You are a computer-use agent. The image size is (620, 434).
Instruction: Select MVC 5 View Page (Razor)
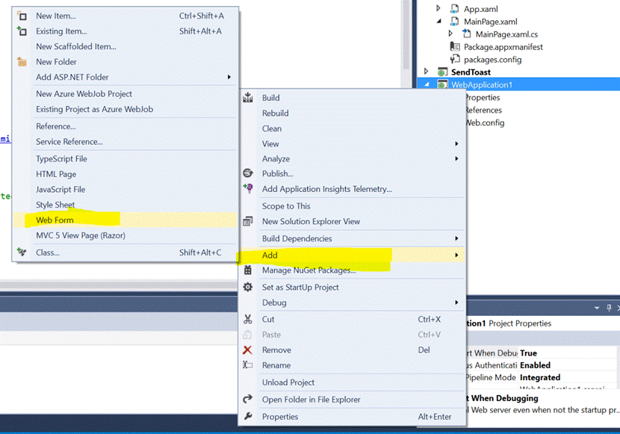pyautogui.click(x=125, y=235)
